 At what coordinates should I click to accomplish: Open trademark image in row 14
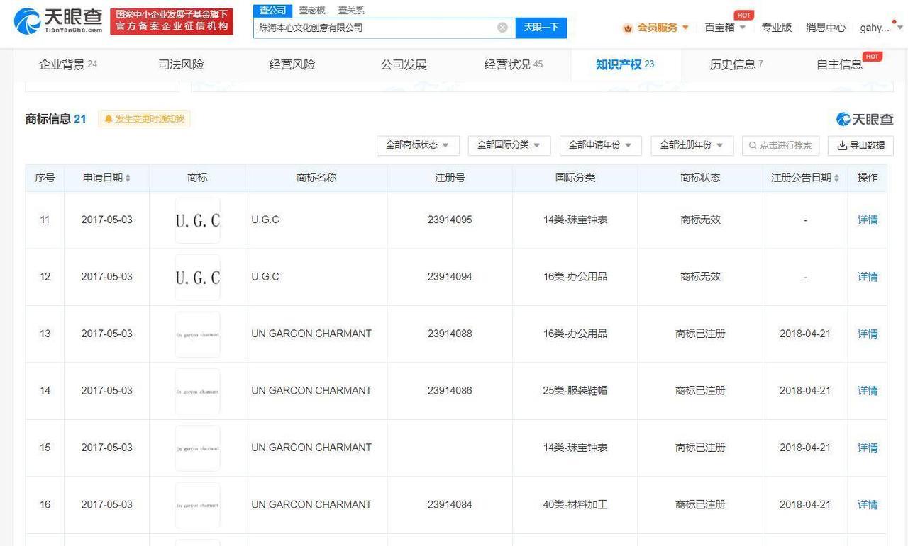click(197, 391)
